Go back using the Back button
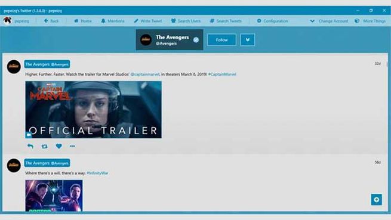This screenshot has height=220, width=391. 51,21
